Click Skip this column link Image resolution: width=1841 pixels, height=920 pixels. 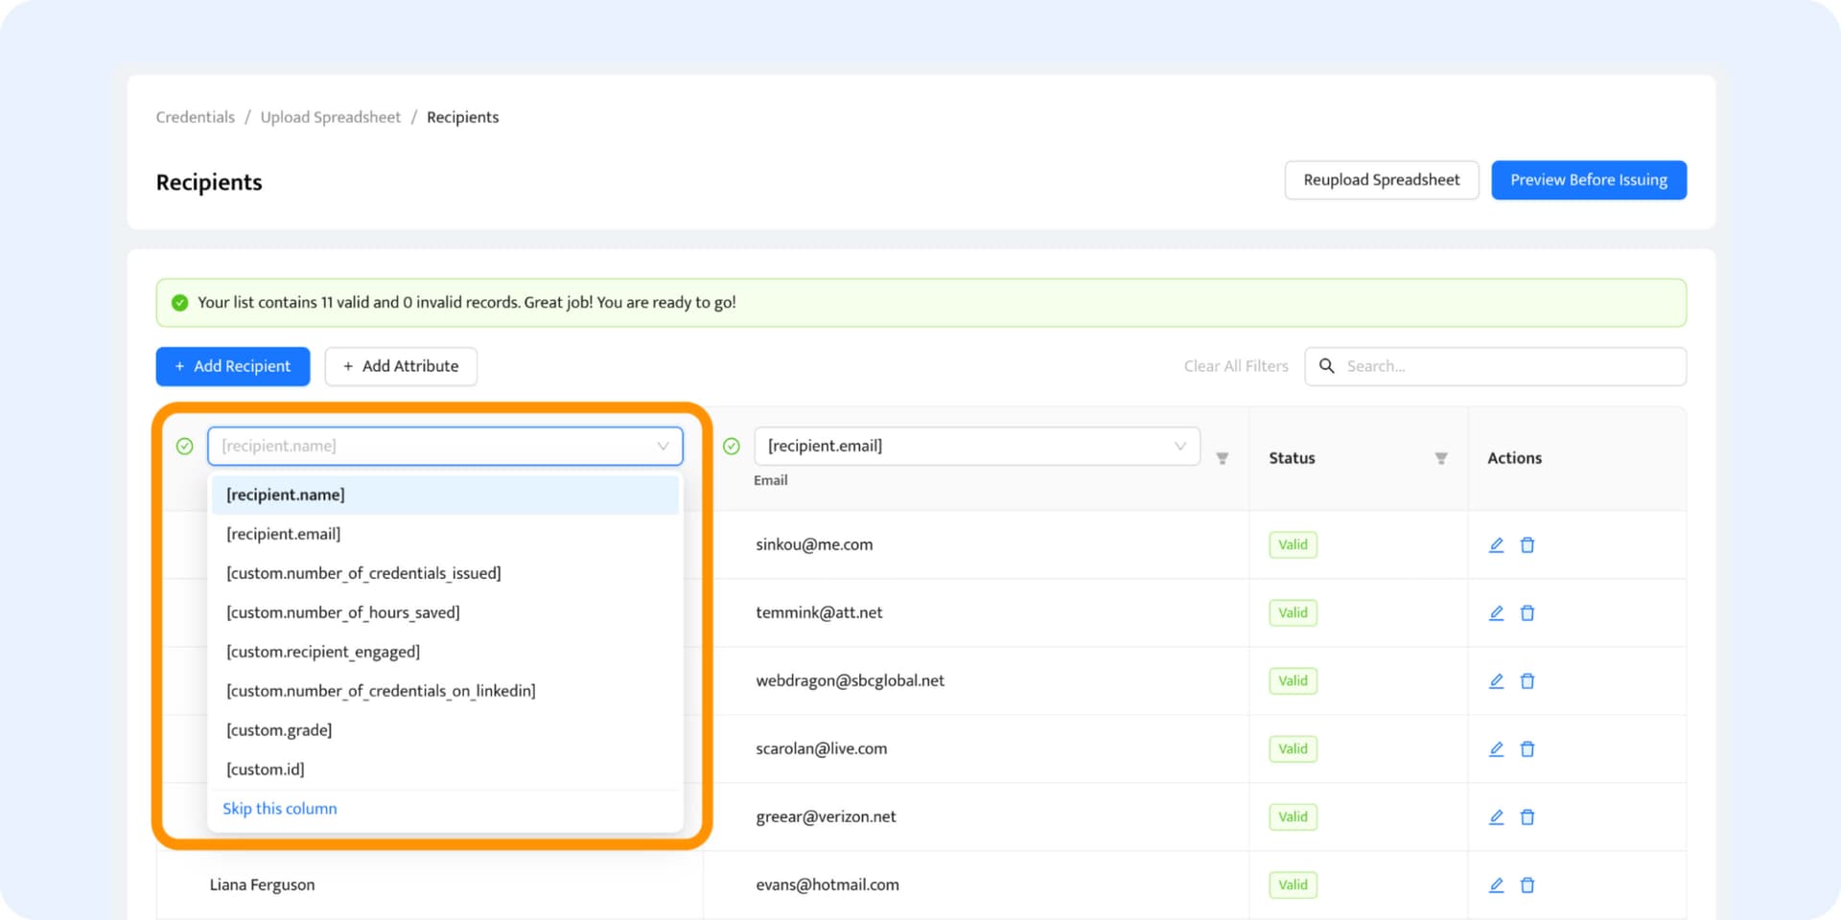coord(280,809)
